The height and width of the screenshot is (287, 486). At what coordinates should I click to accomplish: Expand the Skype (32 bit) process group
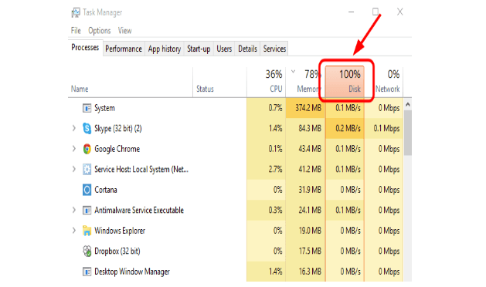point(73,128)
